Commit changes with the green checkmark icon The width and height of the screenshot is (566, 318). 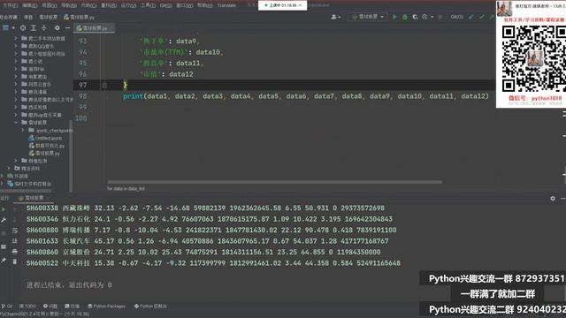coord(481,17)
